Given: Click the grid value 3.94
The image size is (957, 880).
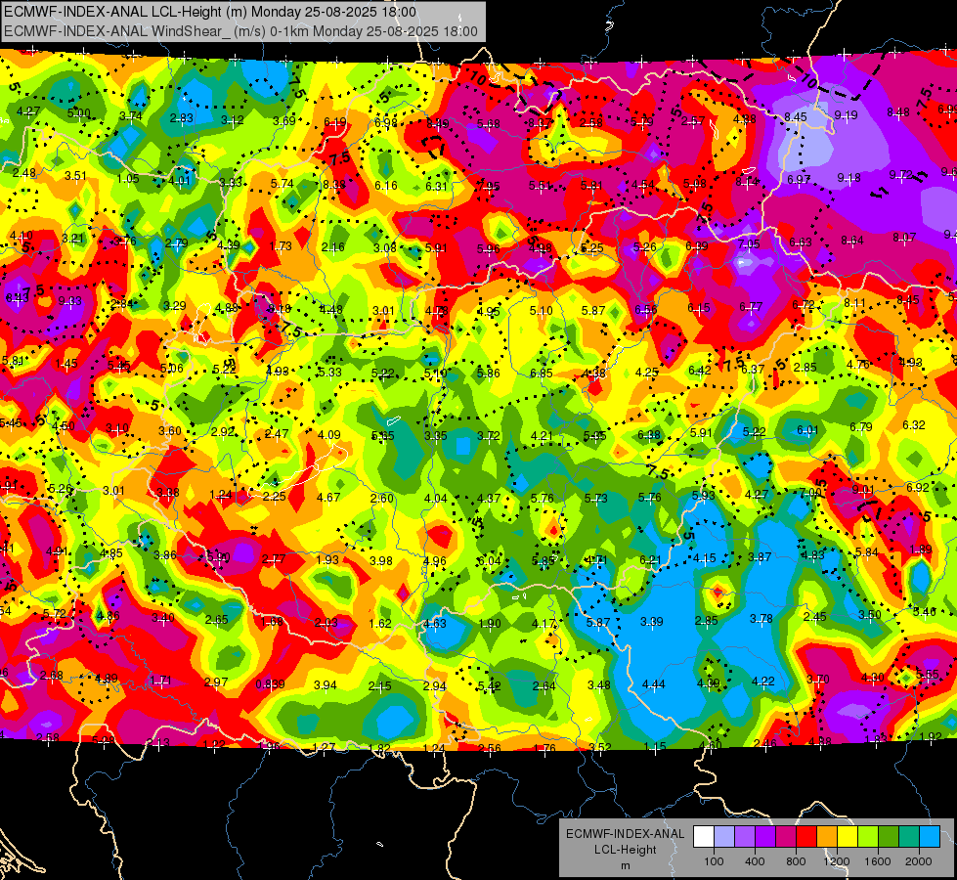Looking at the screenshot, I should [x=326, y=685].
